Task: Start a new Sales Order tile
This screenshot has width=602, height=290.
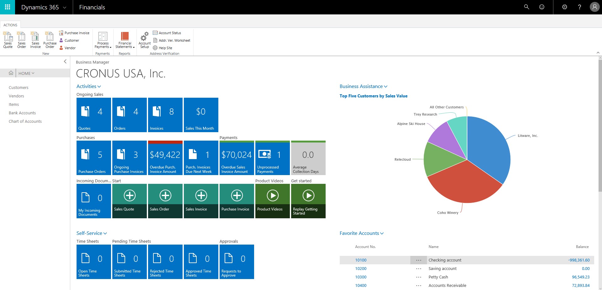Action: (x=165, y=201)
